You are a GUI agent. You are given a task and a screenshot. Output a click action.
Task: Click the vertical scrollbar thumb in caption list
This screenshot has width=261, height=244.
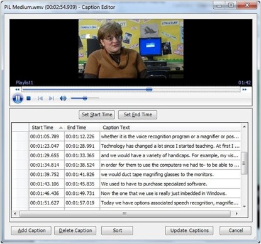tap(244, 163)
